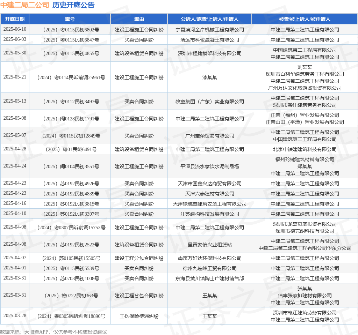Select case number 粤0115民初4855号
358x335 pixels.
click(x=71, y=53)
